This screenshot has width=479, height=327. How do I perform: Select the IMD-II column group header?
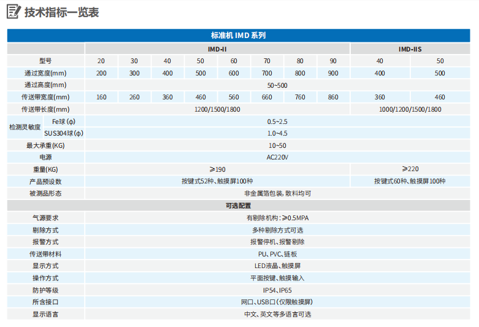(217, 48)
